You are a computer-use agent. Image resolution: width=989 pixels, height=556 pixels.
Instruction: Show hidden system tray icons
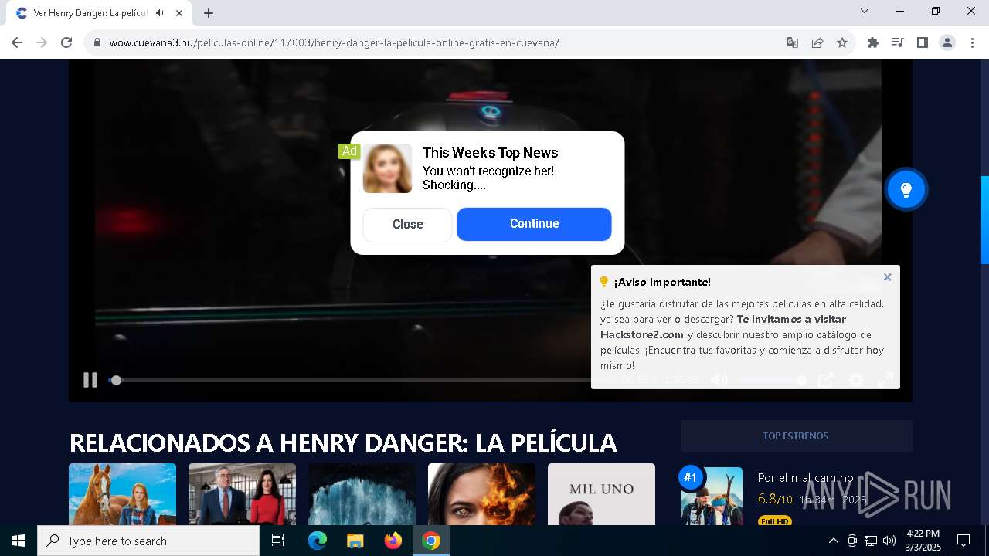pos(833,541)
